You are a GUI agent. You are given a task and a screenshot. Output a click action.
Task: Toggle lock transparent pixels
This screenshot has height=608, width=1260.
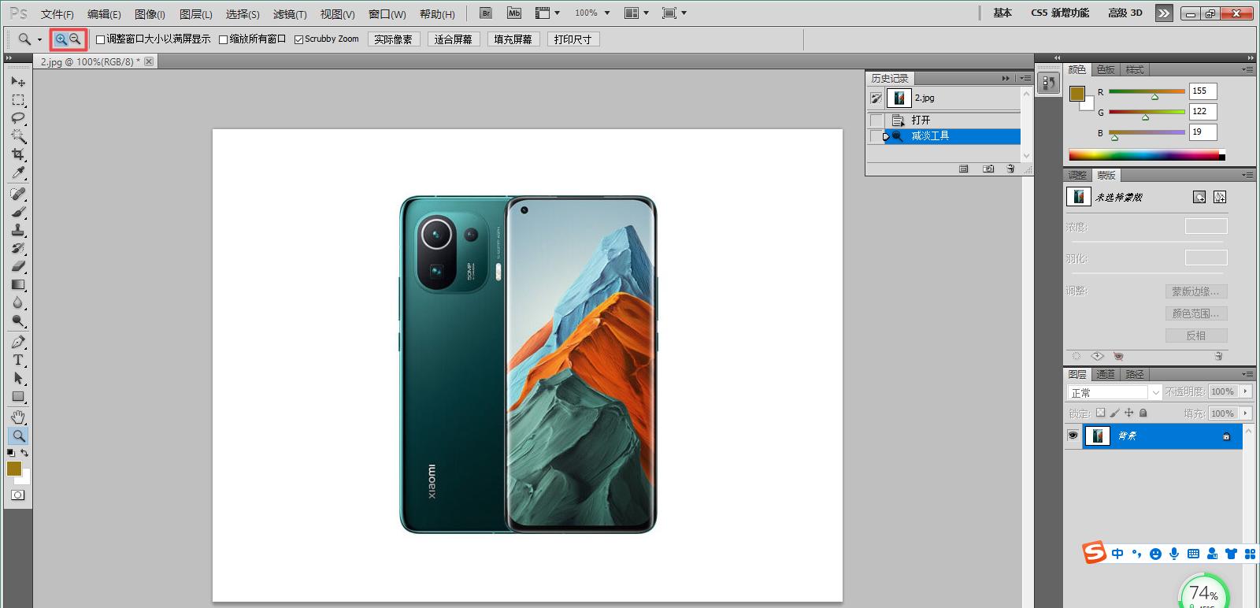1101,413
